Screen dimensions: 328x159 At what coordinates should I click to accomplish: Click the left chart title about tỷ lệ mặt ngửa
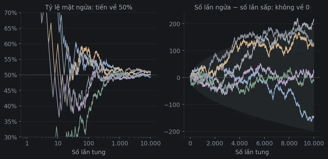point(89,7)
